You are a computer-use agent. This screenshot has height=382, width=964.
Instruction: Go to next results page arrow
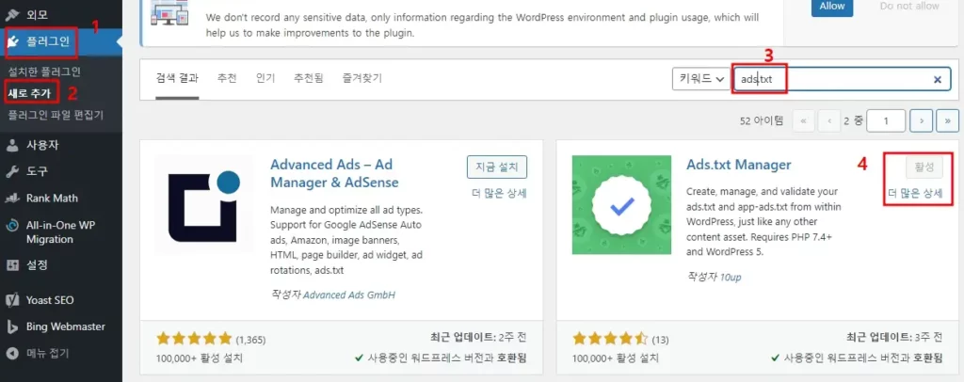(922, 121)
